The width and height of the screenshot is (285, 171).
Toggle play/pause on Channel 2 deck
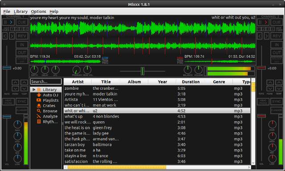pos(263,22)
